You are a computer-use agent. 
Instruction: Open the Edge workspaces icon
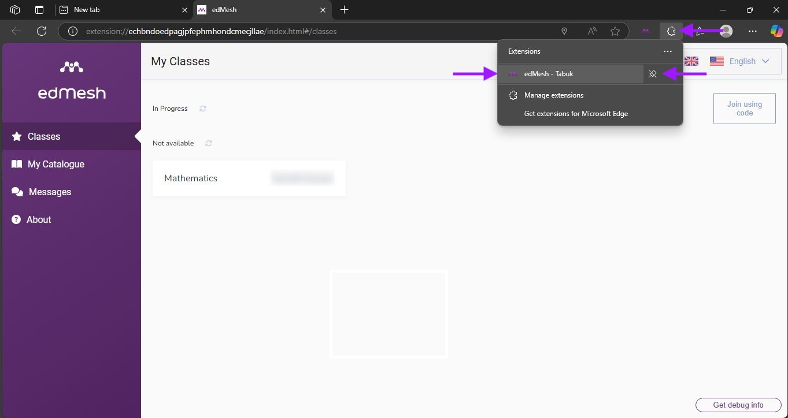(x=16, y=10)
